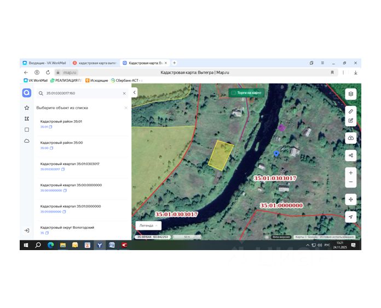Screen dimensions: 381x308
Task: Open the link 35 under Кадастровый округ Вологодский
Action: (x=42, y=233)
